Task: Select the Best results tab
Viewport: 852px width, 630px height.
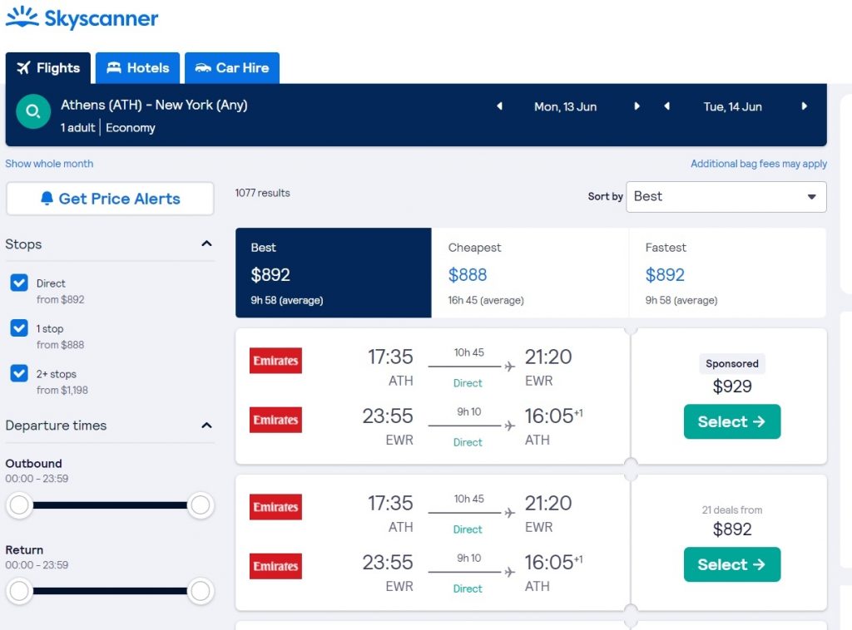Action: 333,273
